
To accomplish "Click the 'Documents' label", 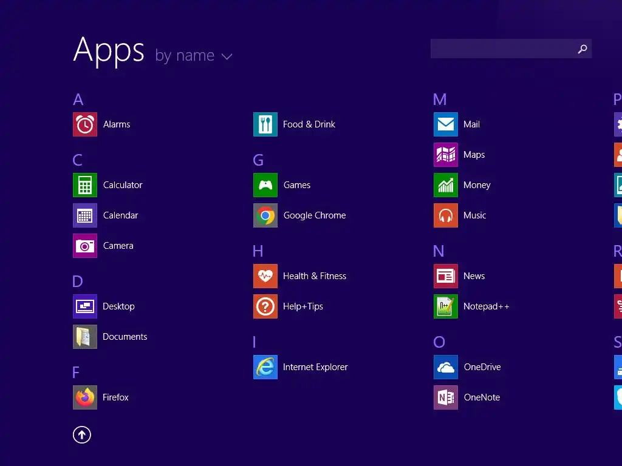I will coord(125,337).
